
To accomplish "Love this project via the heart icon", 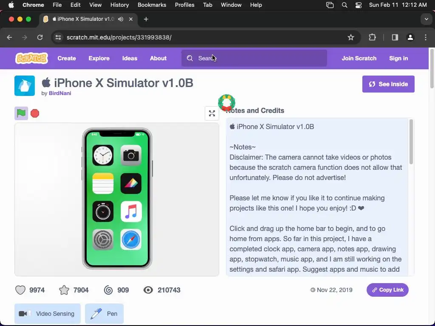I will 20,290.
